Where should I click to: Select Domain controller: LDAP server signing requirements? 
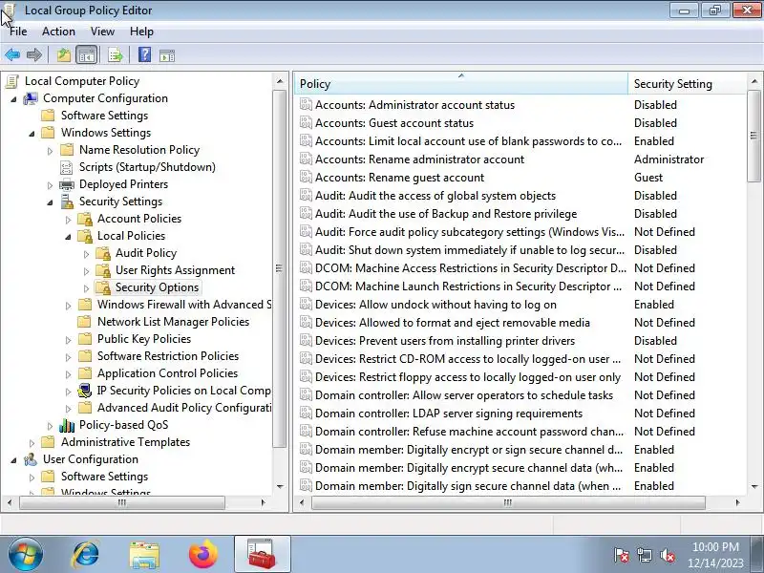pos(449,414)
